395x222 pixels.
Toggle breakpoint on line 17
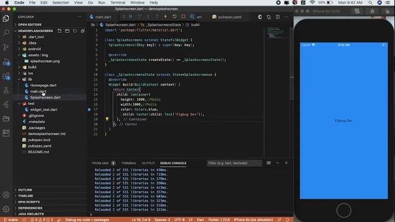89,110
